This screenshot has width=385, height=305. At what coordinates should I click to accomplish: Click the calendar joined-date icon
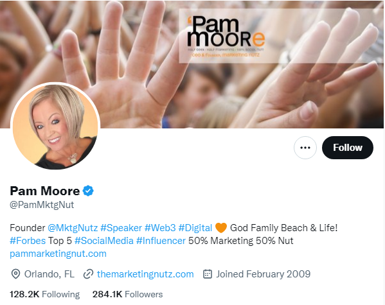point(208,274)
